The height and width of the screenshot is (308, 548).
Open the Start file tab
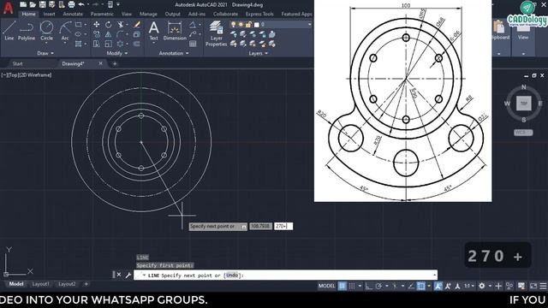point(17,63)
